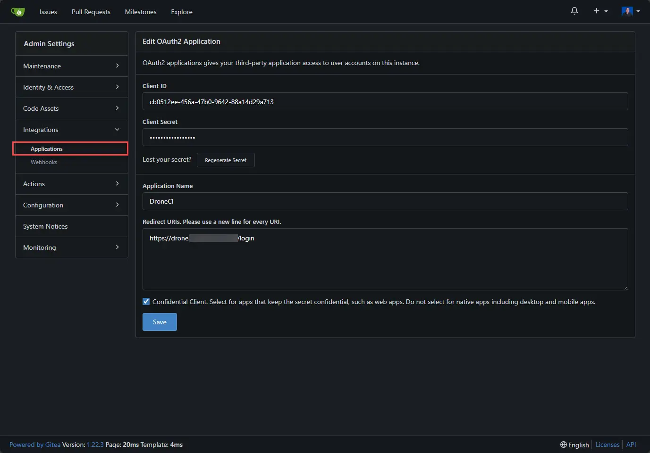Collapse the Integrations section

72,130
